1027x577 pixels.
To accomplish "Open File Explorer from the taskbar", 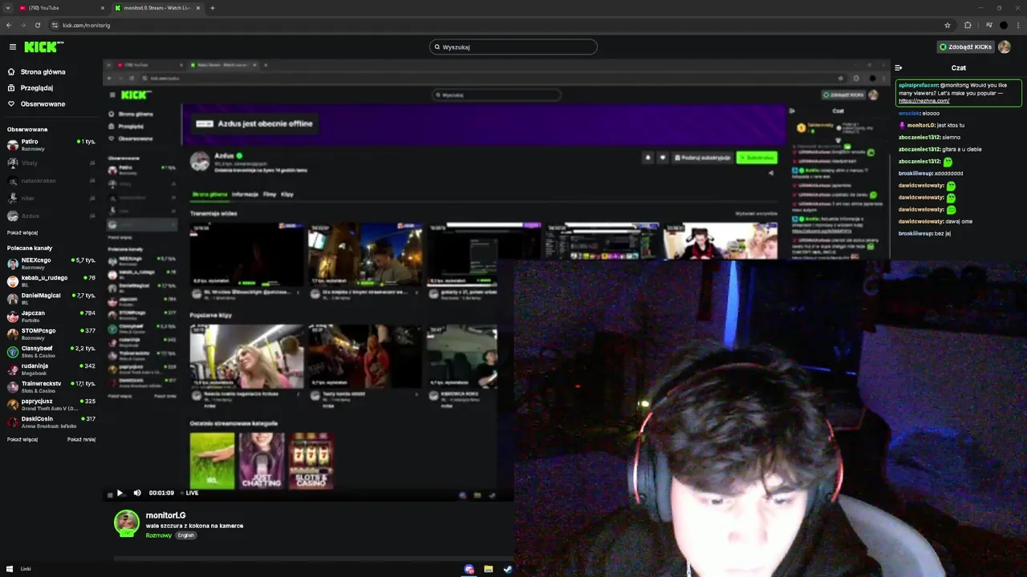I will (x=488, y=569).
